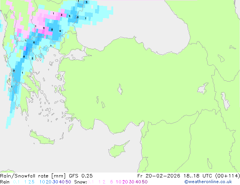Click the Rain legend value 40
The height and width of the screenshot is (185, 240).
[x=62, y=182]
